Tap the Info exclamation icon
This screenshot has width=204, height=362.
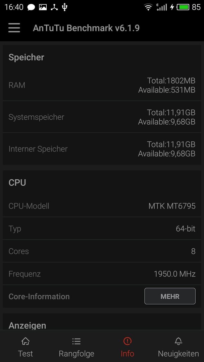pyautogui.click(x=127, y=341)
